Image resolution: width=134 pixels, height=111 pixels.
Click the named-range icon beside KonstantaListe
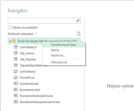coord(16,84)
